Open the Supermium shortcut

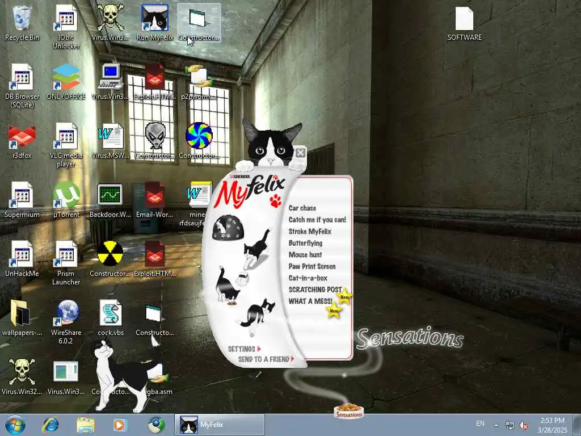coord(22,200)
